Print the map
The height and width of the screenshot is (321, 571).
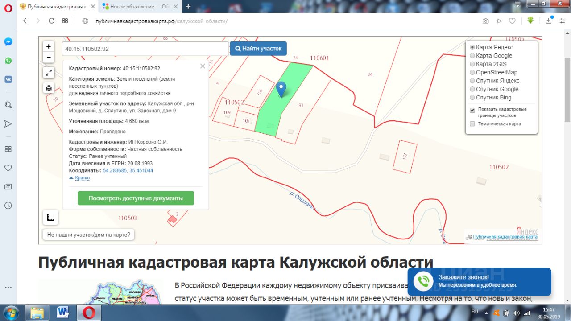(49, 88)
